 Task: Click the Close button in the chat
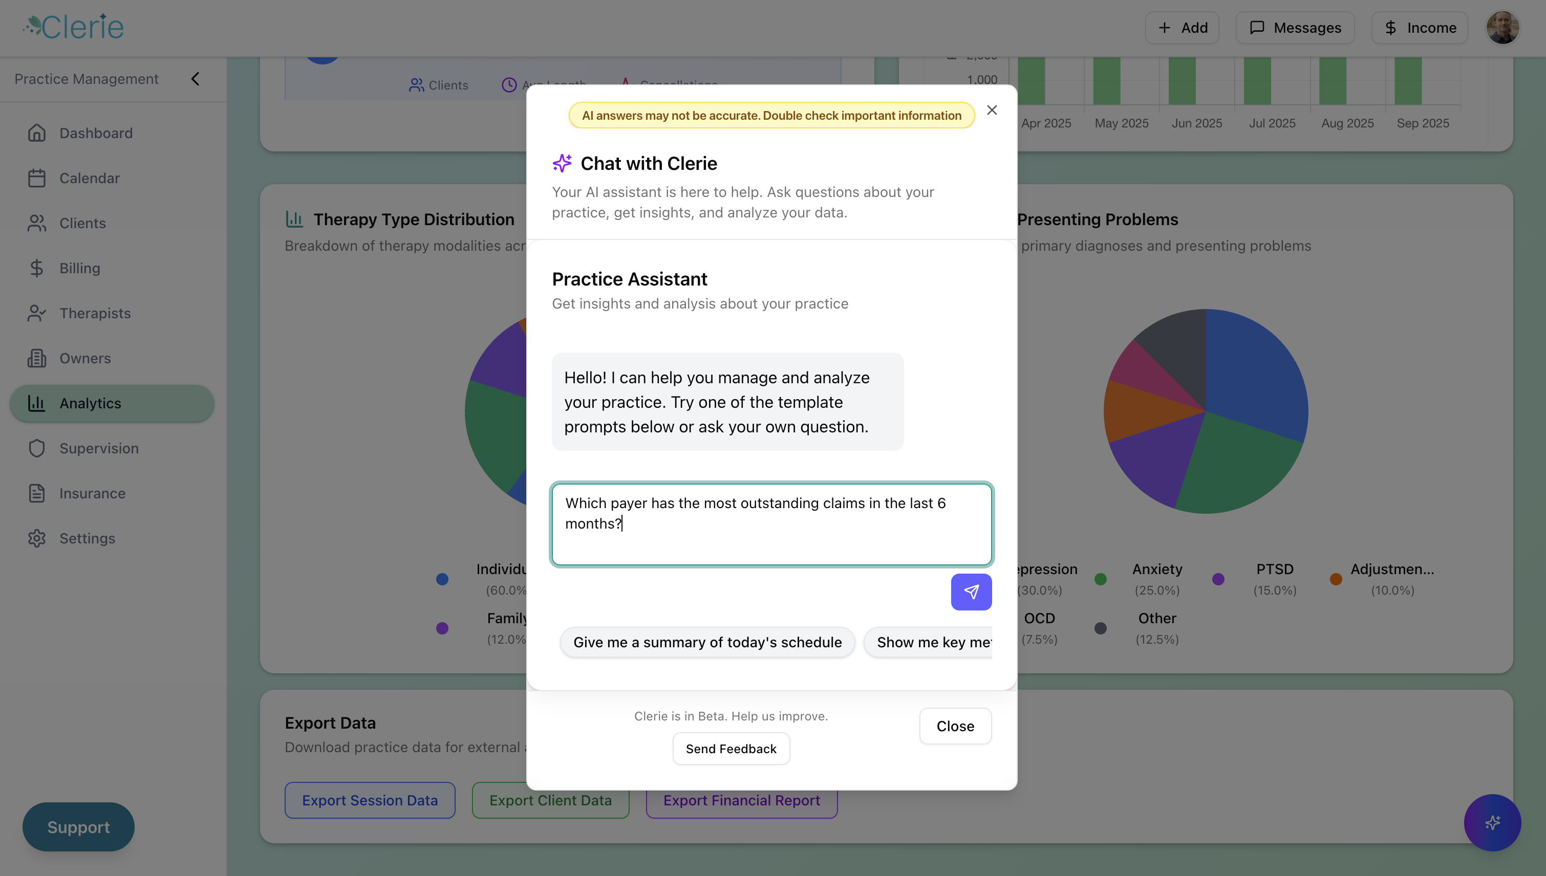pyautogui.click(x=955, y=726)
